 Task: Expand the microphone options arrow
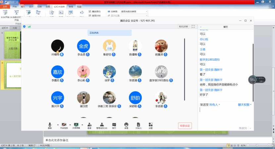58,125
